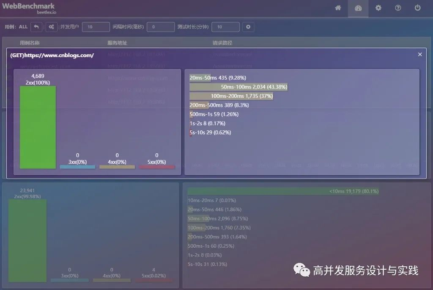Image resolution: width=433 pixels, height=290 pixels.
Task: Click the 500ms-1s 59 (1.26%) row
Action: tap(214, 114)
